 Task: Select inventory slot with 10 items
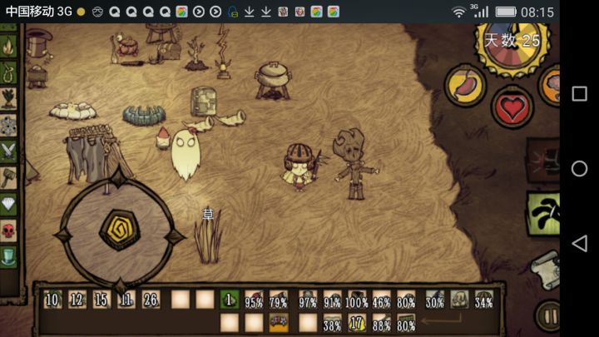coord(52,300)
